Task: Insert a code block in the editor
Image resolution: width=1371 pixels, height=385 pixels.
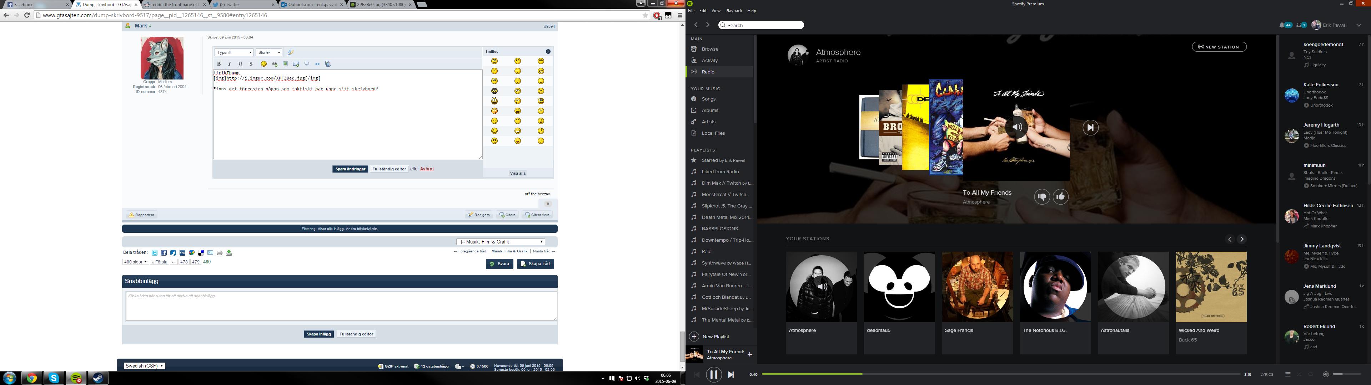Action: (317, 64)
